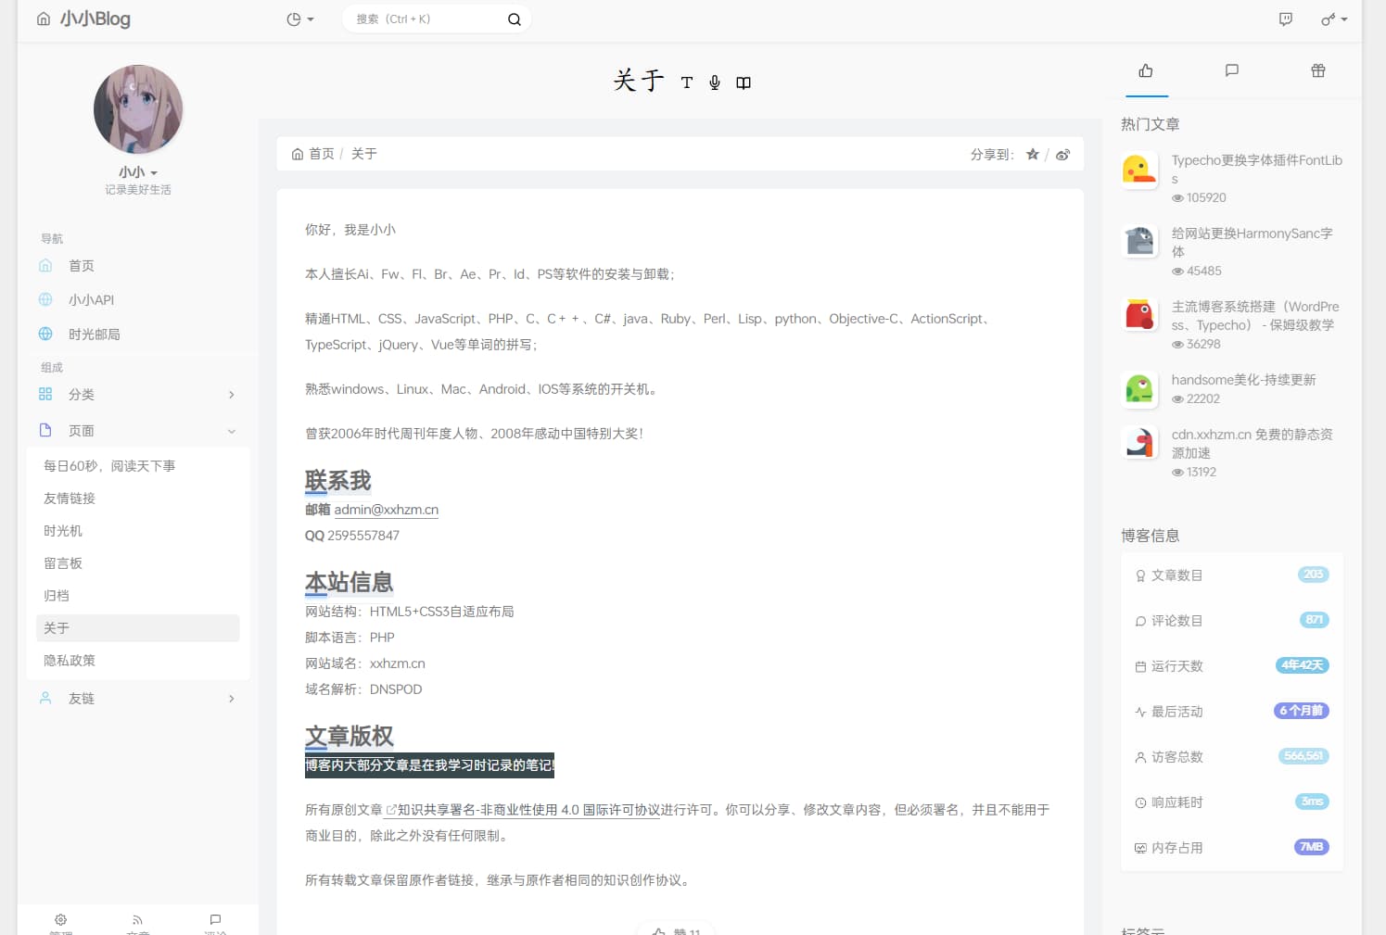Open 管理 with the gear icon
The width and height of the screenshot is (1386, 935).
click(x=60, y=920)
